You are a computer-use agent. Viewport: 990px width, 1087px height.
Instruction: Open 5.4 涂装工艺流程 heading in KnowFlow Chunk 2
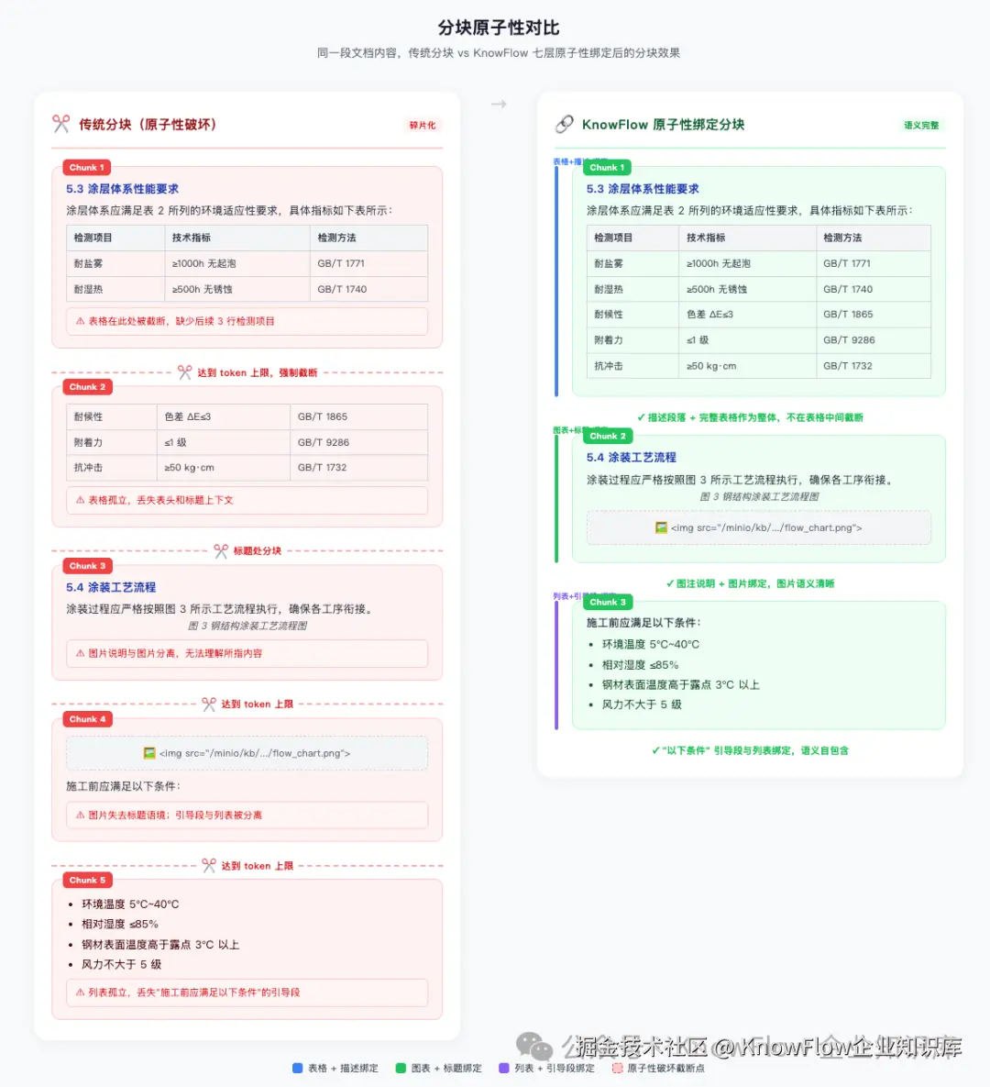[x=632, y=457]
